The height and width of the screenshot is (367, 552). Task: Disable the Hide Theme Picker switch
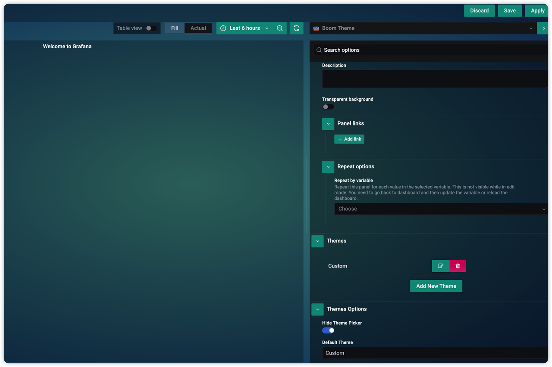(x=328, y=330)
